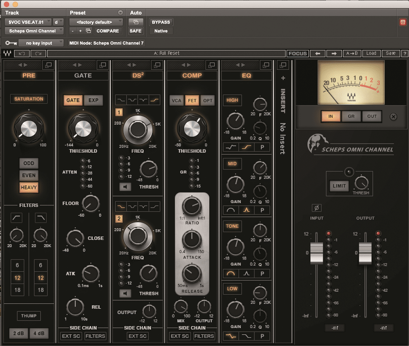Viewport: 409px width, 346px height.
Task: Audition DS² band 2 speaker icon
Action: (x=125, y=293)
